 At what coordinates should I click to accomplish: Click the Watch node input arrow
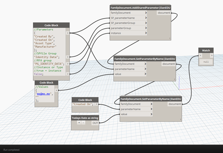point(200,55)
